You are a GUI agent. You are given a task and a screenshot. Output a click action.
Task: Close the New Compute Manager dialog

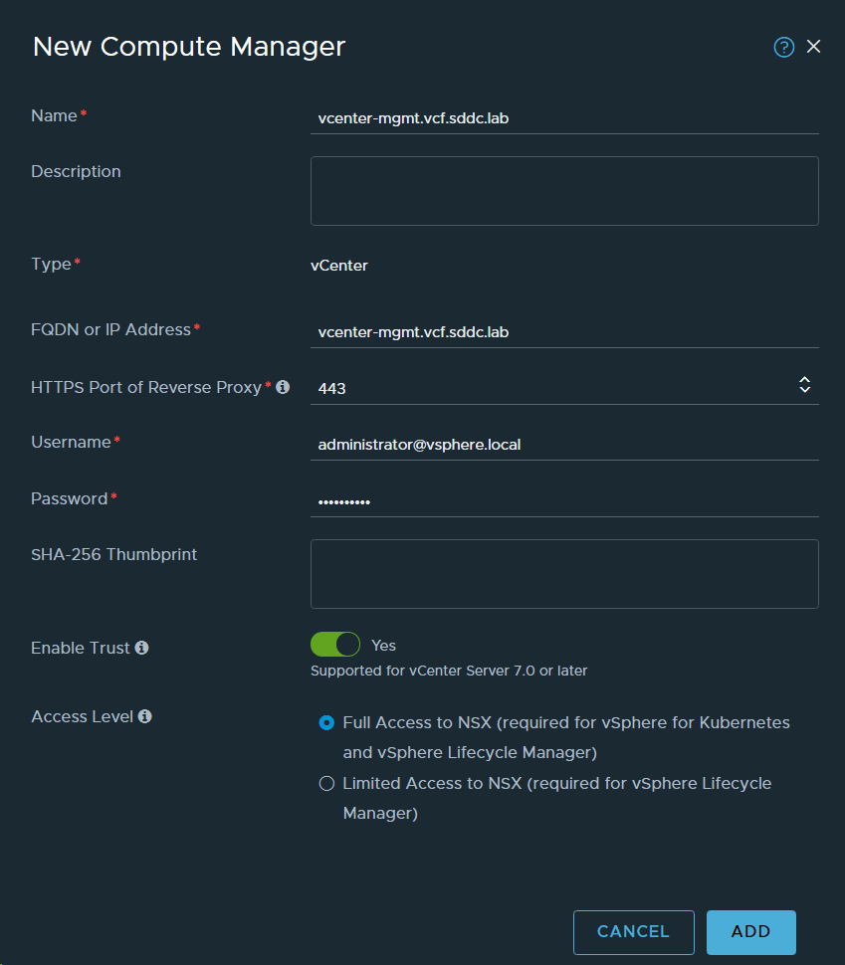814,47
